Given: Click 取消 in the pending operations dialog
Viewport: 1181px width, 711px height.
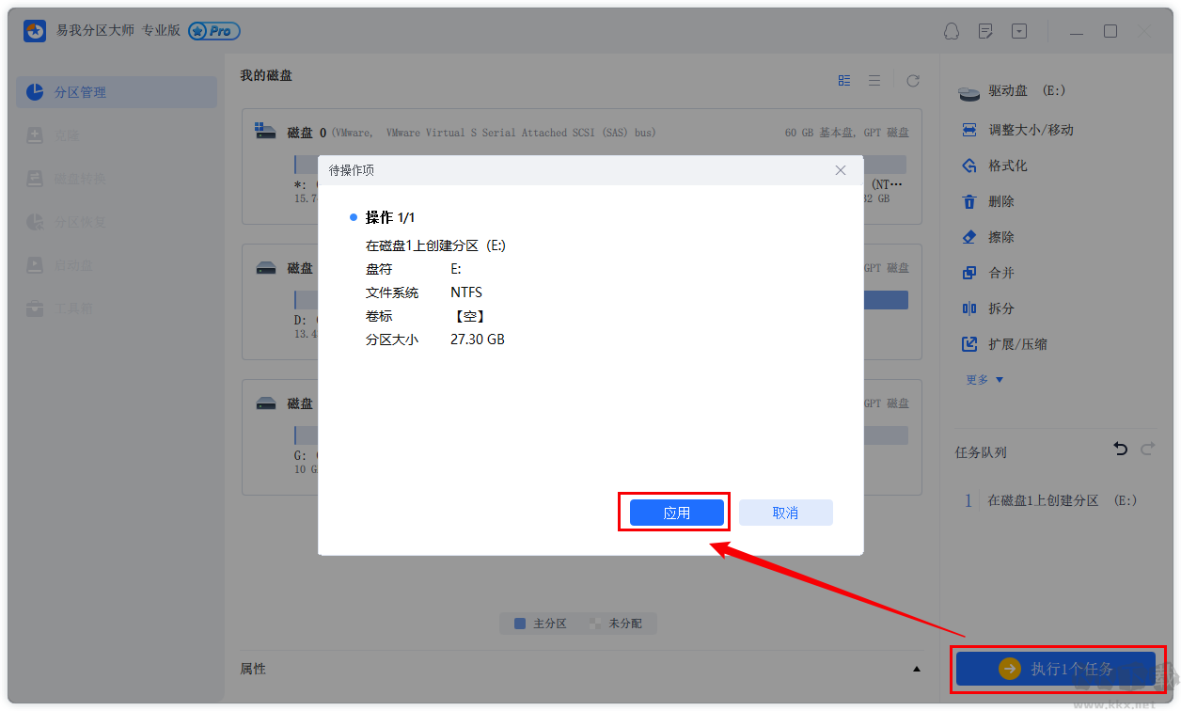Looking at the screenshot, I should tap(785, 513).
